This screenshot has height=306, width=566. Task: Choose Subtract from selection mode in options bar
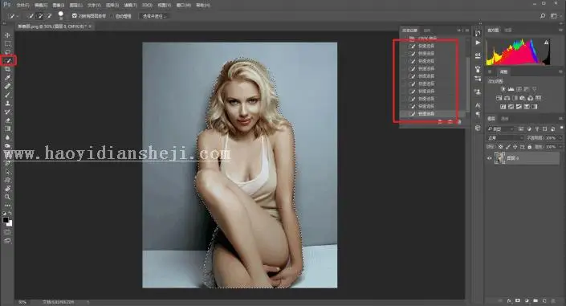point(49,16)
